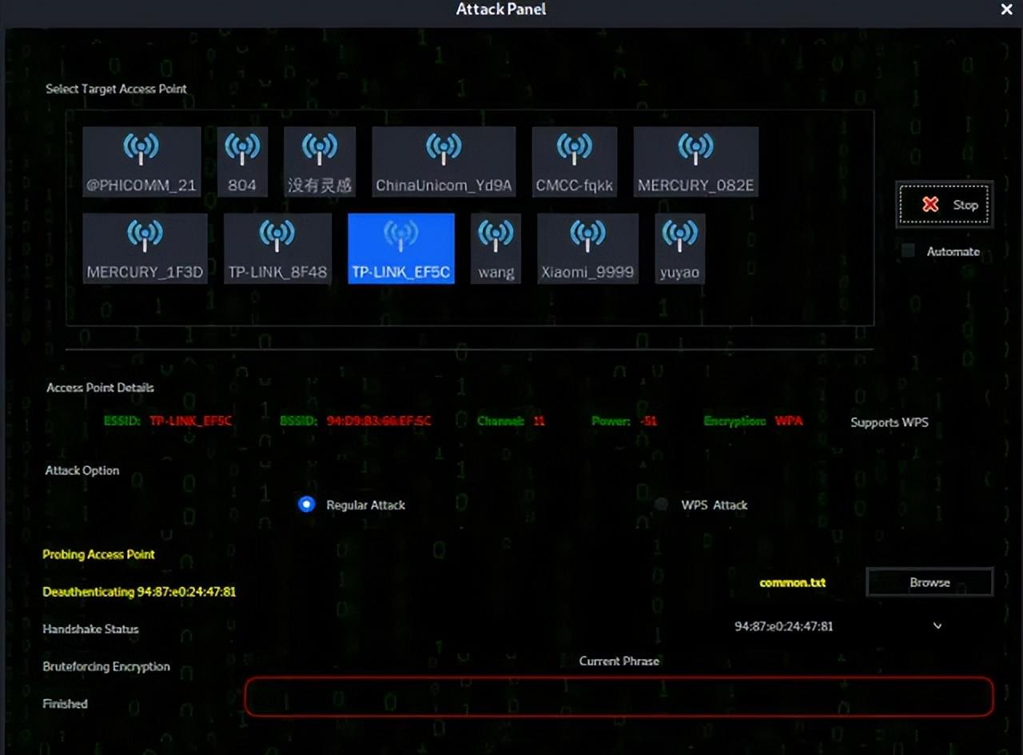Select the yuyao access point
This screenshot has width=1023, height=755.
tap(679, 248)
